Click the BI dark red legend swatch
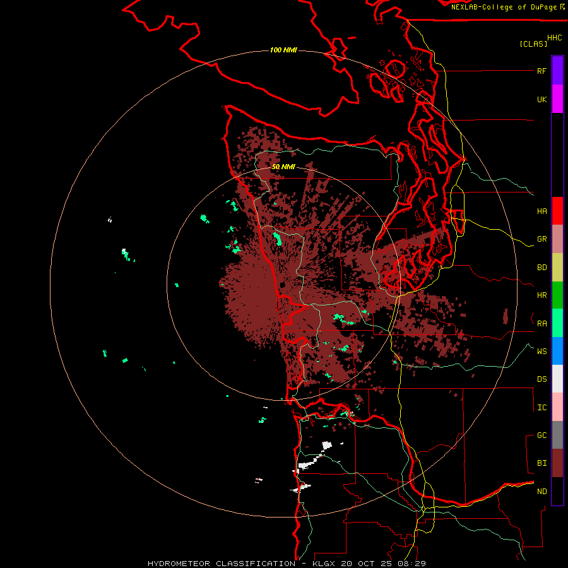 [557, 463]
